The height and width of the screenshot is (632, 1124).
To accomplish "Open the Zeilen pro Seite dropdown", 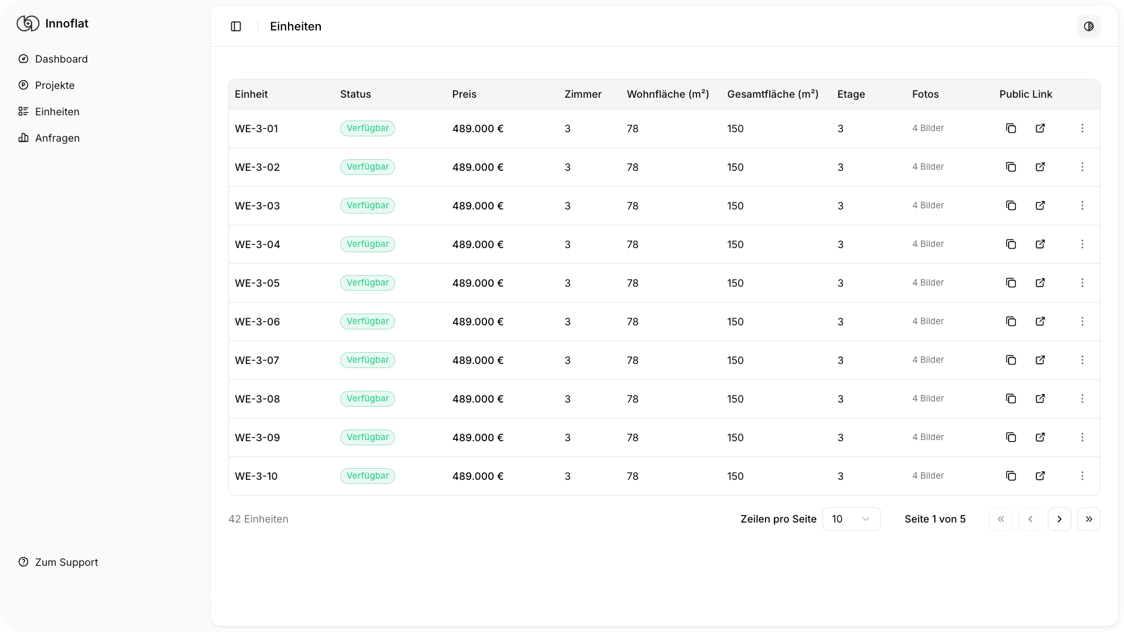I will click(x=851, y=519).
